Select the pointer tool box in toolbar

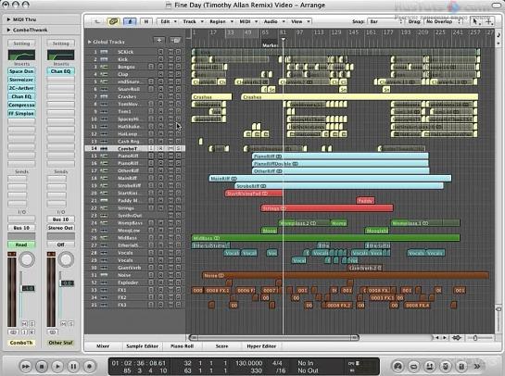click(475, 21)
